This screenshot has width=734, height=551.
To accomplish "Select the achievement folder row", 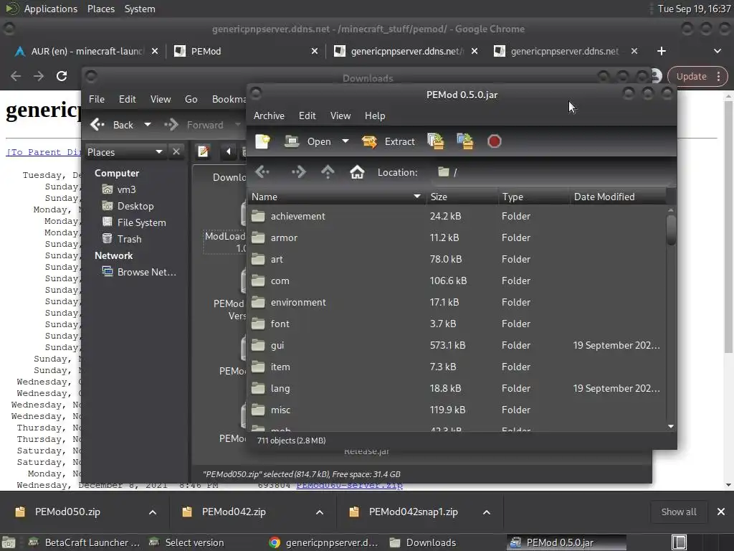I will click(457, 216).
